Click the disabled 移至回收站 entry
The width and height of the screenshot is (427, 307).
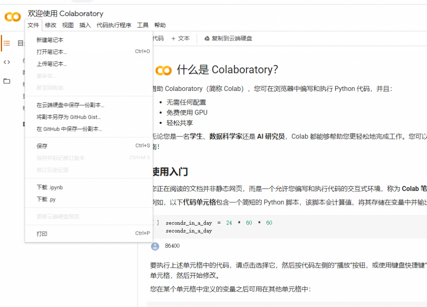89,88
